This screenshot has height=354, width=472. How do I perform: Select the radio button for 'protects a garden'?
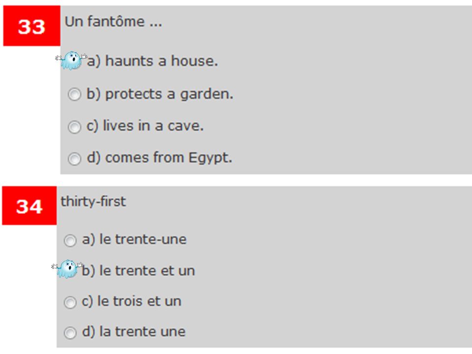(x=74, y=94)
